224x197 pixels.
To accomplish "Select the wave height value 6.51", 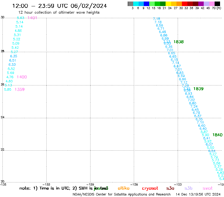I will tap(13, 60).
